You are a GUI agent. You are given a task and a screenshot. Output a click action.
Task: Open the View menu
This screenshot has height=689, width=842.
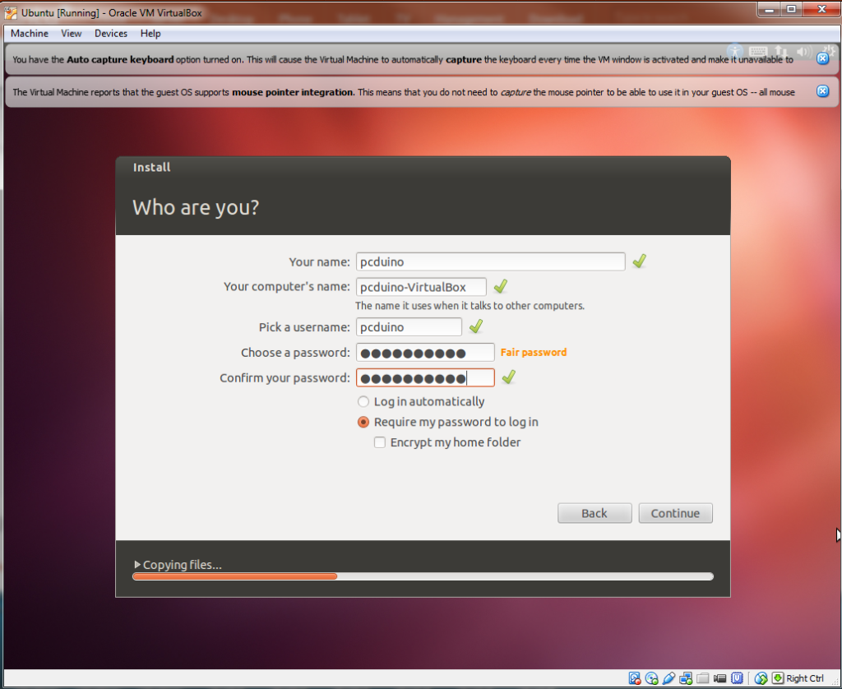[x=72, y=33]
